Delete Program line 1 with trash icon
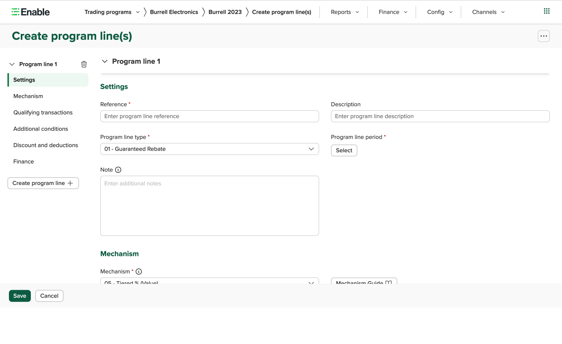 coord(84,64)
